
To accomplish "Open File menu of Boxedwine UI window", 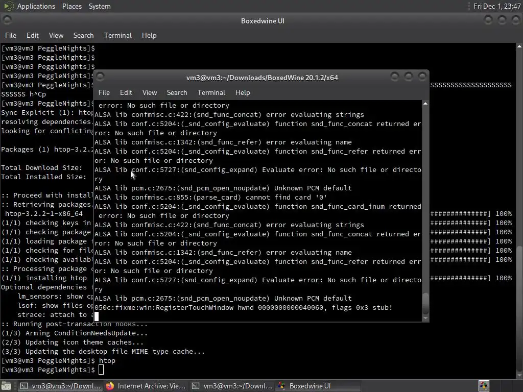I will point(10,35).
